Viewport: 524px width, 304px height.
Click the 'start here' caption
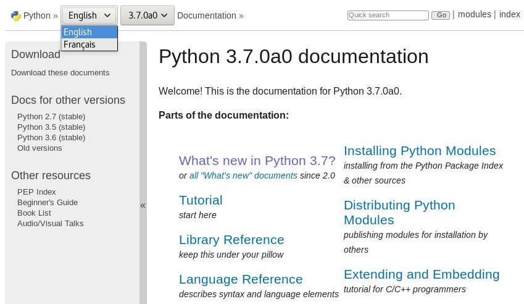tap(198, 215)
